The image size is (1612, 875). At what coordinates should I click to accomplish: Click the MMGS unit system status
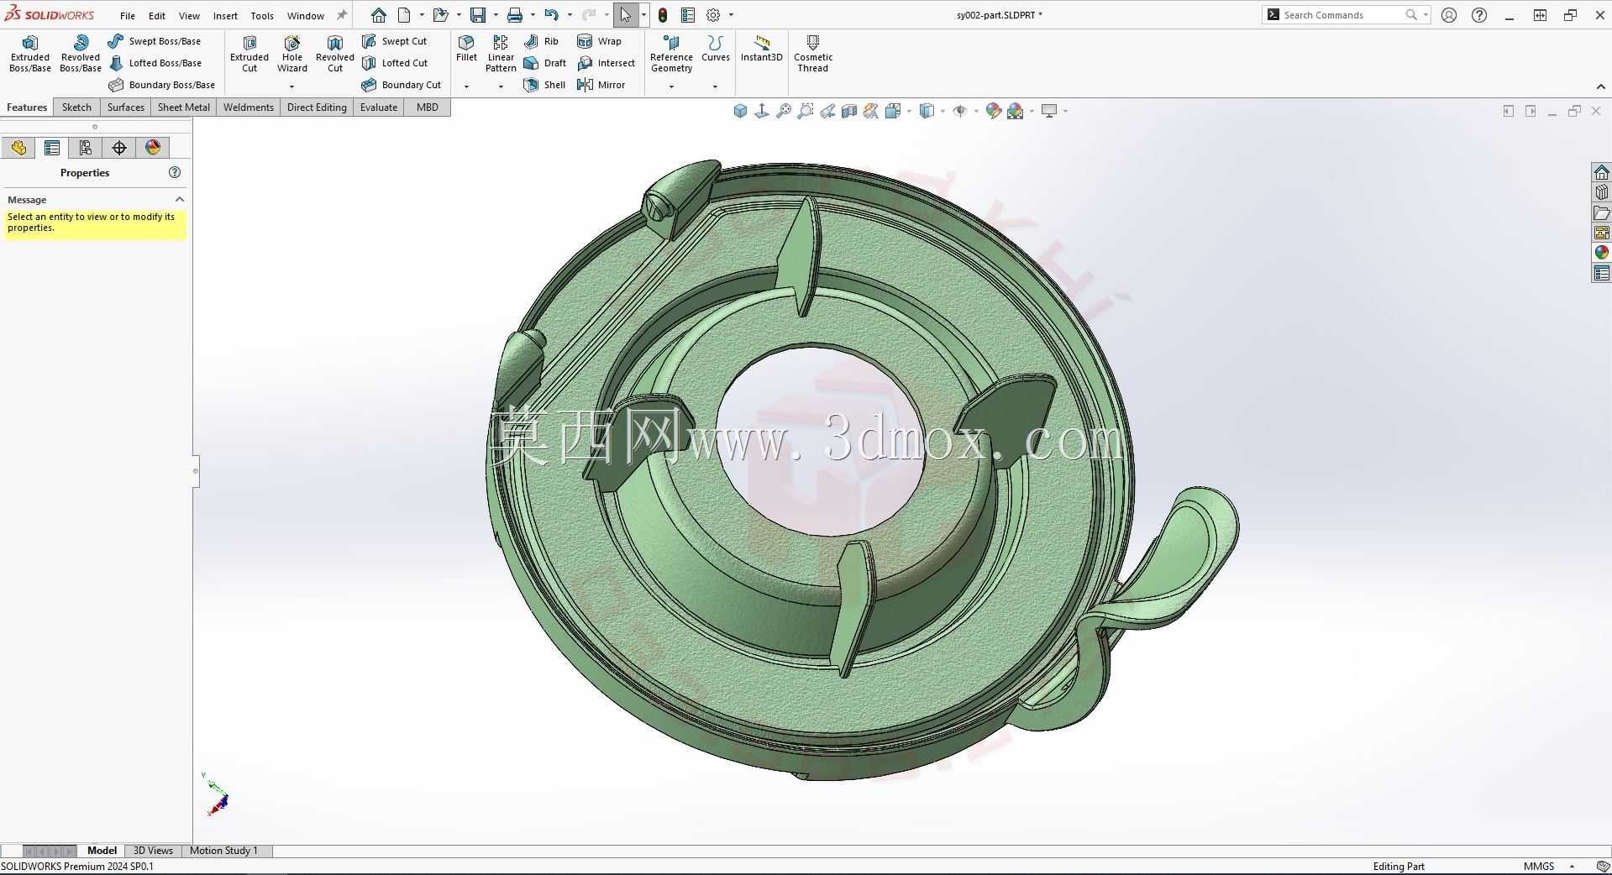point(1539,867)
